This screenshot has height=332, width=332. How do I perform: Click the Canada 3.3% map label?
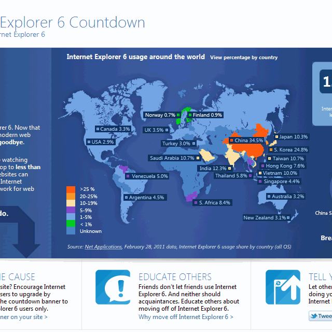point(113,129)
